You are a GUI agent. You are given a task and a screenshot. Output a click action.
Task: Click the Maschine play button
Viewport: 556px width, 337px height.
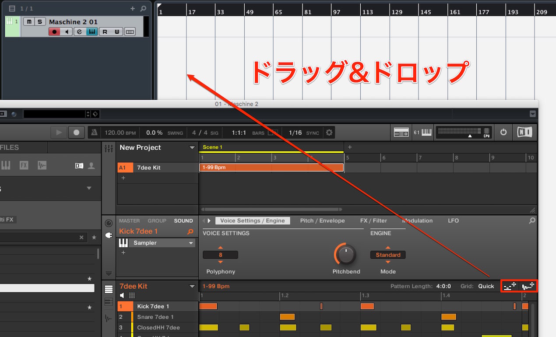click(x=59, y=132)
